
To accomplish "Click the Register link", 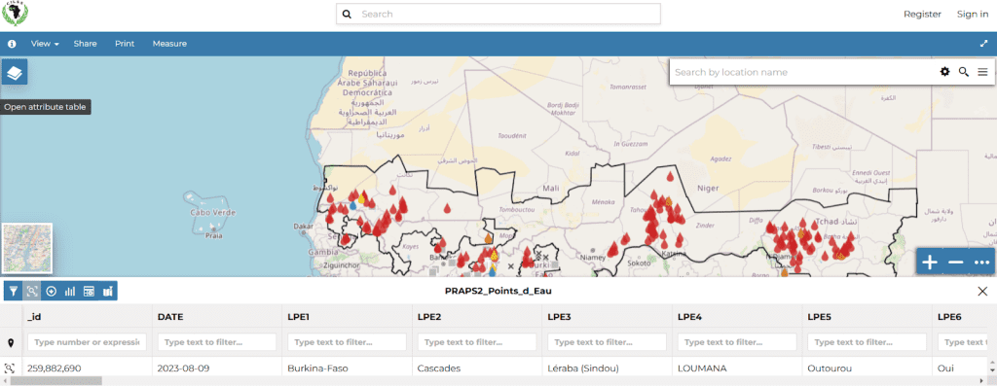I will click(x=922, y=14).
